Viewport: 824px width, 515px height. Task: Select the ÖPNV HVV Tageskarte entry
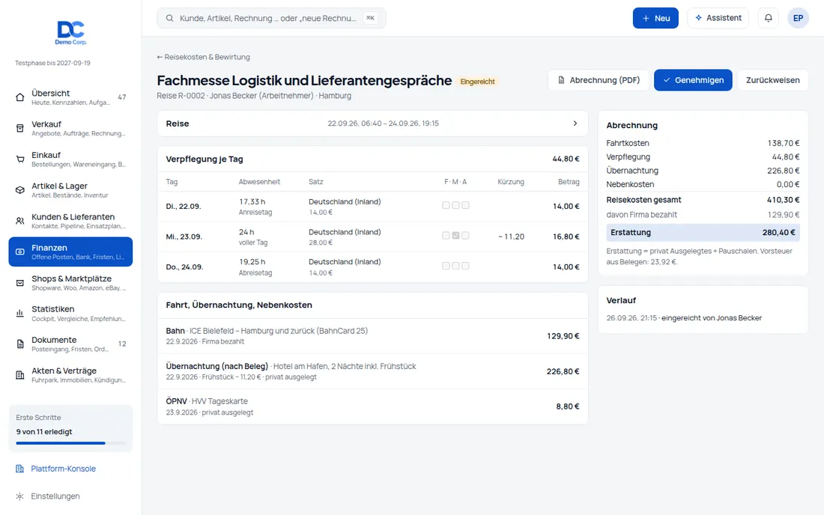click(x=372, y=406)
